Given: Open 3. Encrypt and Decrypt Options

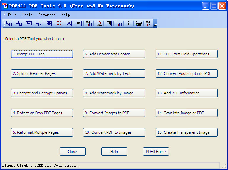Looking at the screenshot, I should click(x=42, y=93).
